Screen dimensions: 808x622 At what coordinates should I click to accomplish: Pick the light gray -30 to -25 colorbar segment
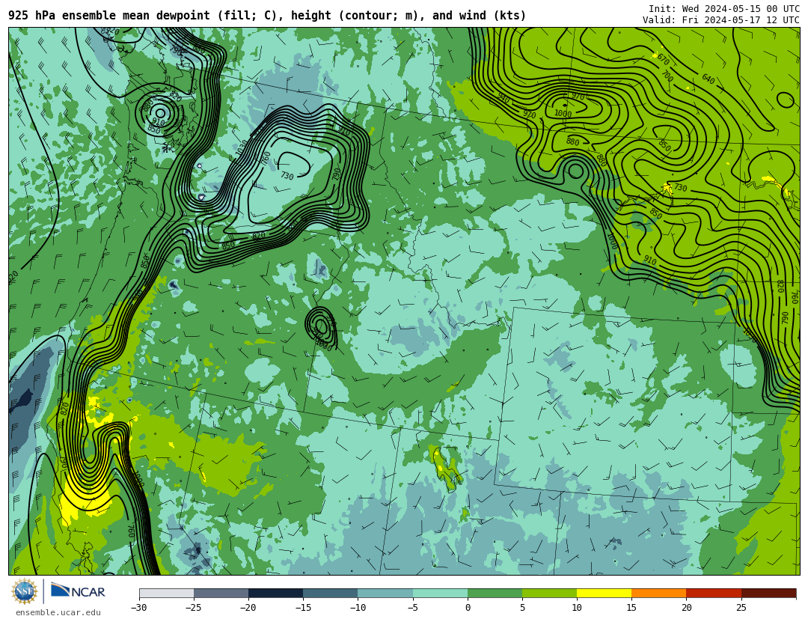(166, 593)
